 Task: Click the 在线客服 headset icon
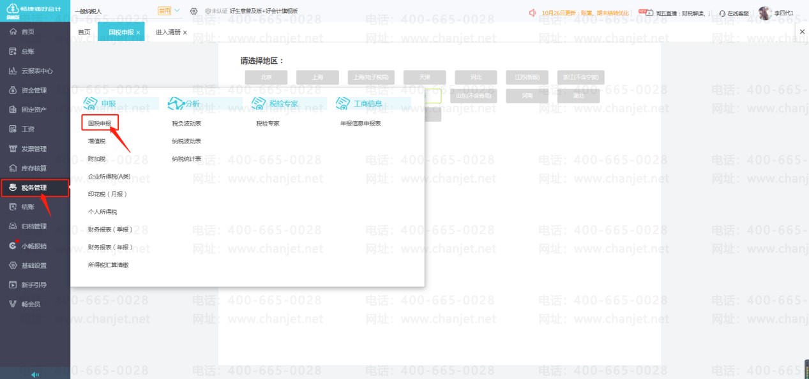(x=722, y=13)
